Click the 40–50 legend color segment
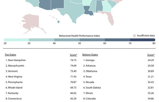This screenshot has height=102, width=159. pyautogui.click(x=67, y=40)
